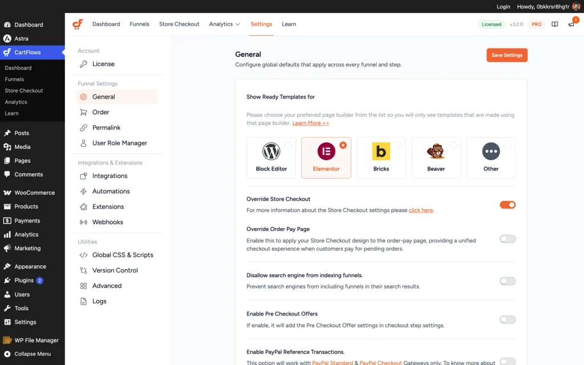Click the CartFlows logo in header
This screenshot has width=584, height=365.
(78, 24)
